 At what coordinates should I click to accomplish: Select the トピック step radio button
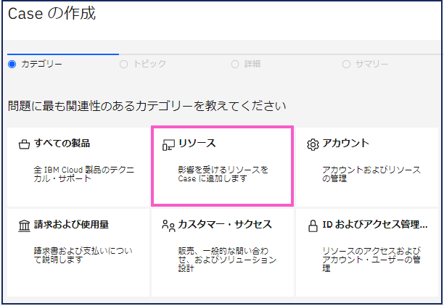point(123,64)
